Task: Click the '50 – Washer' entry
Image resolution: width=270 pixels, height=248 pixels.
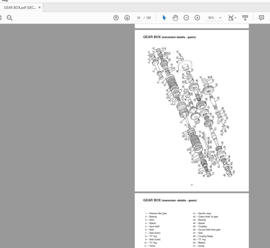Action: 199,243
